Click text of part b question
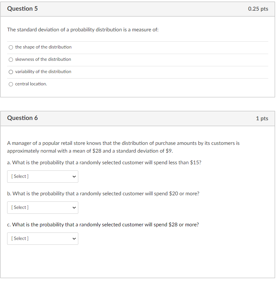This screenshot has height=281, width=276. [103, 193]
